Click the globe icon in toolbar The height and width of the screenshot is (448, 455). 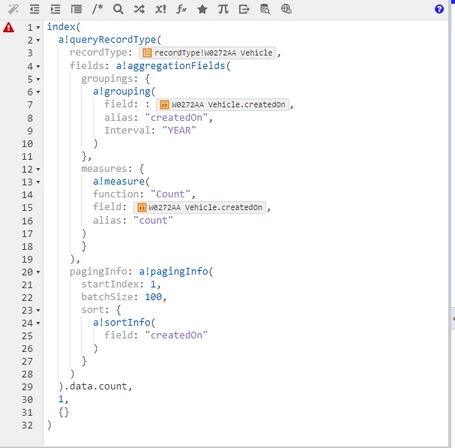286,9
